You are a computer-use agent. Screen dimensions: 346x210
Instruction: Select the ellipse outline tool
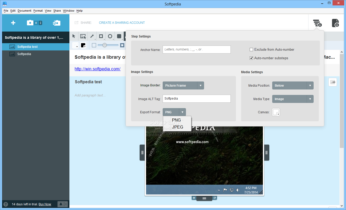(110, 36)
